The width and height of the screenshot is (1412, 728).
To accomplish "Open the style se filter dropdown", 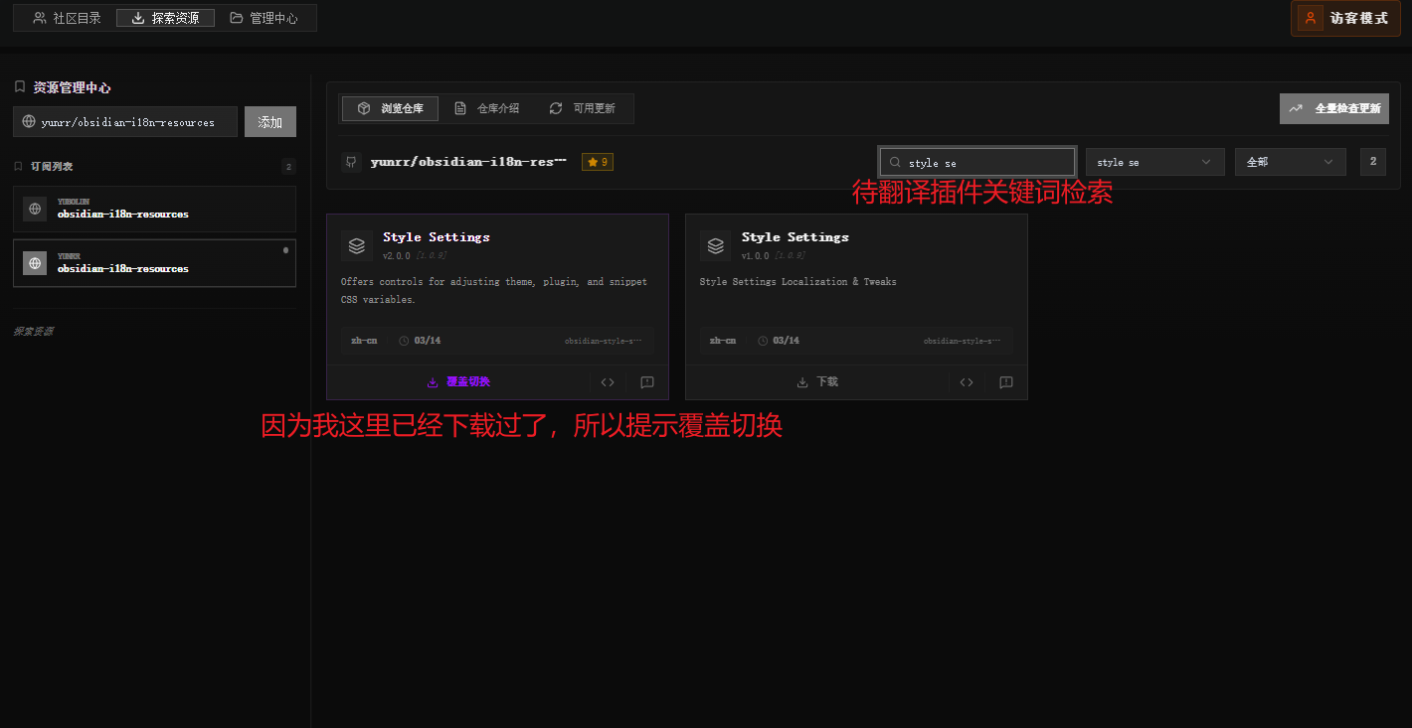I will click(1154, 161).
